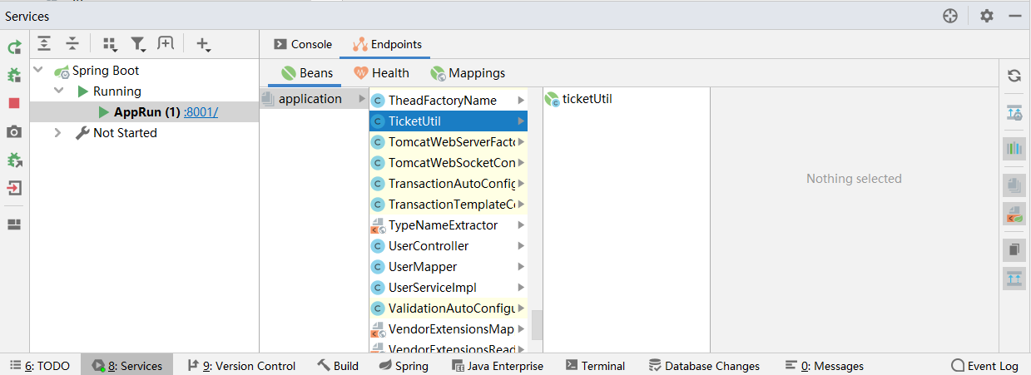The width and height of the screenshot is (1031, 375).
Task: Open the services filter dropdown
Action: pyautogui.click(x=138, y=44)
